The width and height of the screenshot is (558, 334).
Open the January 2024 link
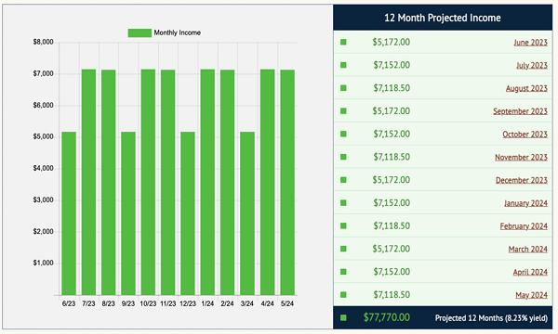[525, 203]
